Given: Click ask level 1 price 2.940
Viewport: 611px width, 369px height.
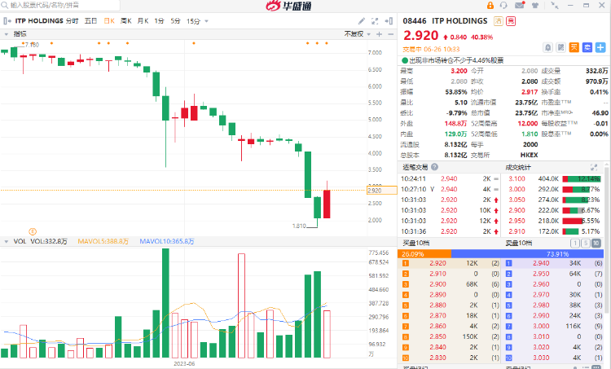Looking at the screenshot, I should click(x=541, y=263).
